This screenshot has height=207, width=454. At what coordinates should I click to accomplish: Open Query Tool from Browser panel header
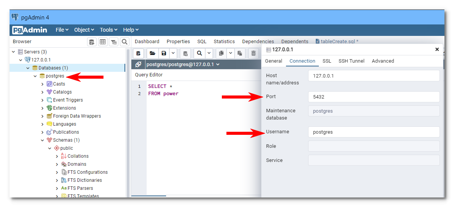92,42
